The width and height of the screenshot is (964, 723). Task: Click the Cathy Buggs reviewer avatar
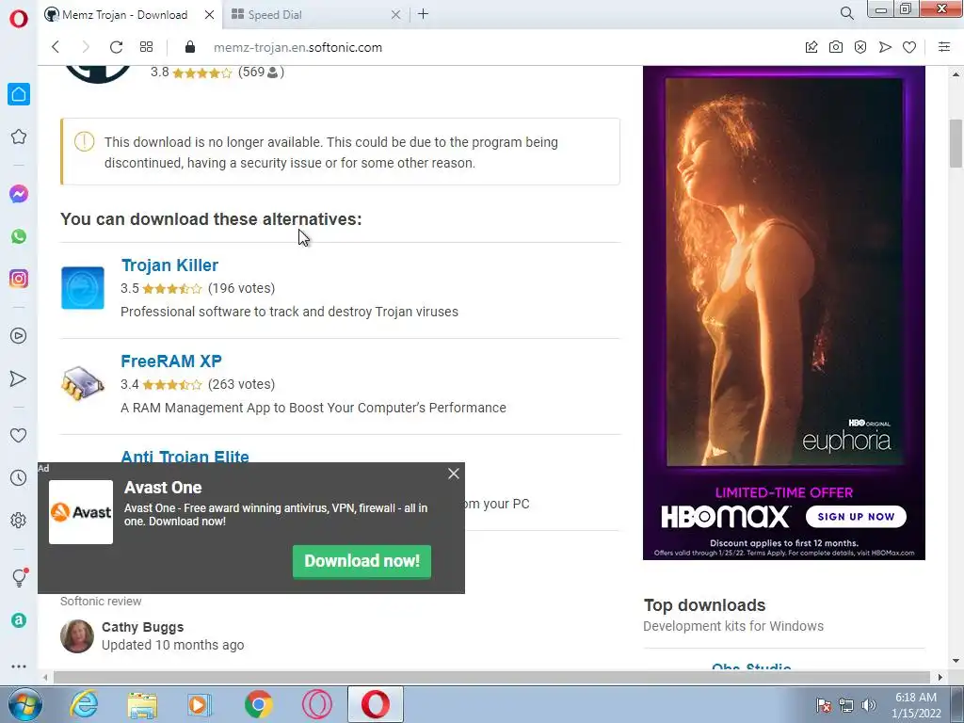click(x=77, y=635)
